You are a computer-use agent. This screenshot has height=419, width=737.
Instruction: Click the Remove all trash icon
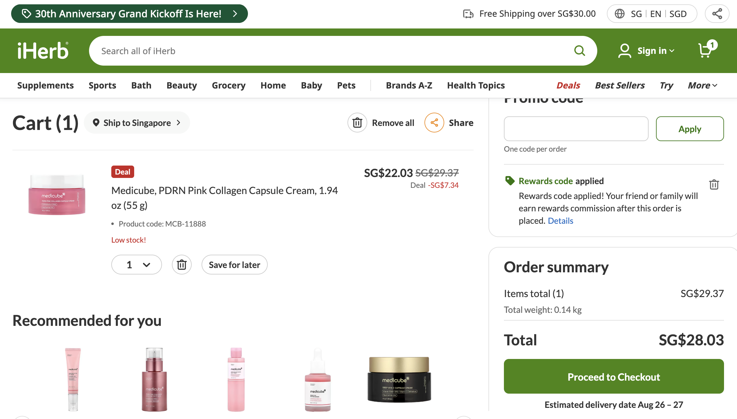(x=357, y=123)
